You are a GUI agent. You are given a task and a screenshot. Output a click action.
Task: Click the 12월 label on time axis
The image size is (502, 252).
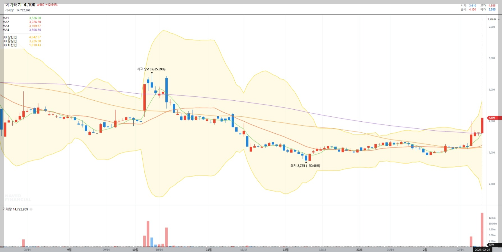click(286, 250)
